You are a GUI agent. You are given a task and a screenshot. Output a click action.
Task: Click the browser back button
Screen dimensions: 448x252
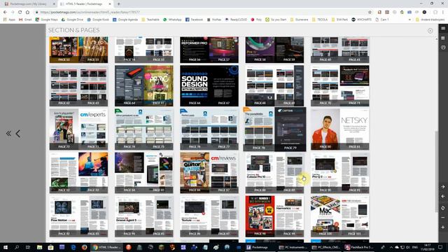tap(5, 13)
